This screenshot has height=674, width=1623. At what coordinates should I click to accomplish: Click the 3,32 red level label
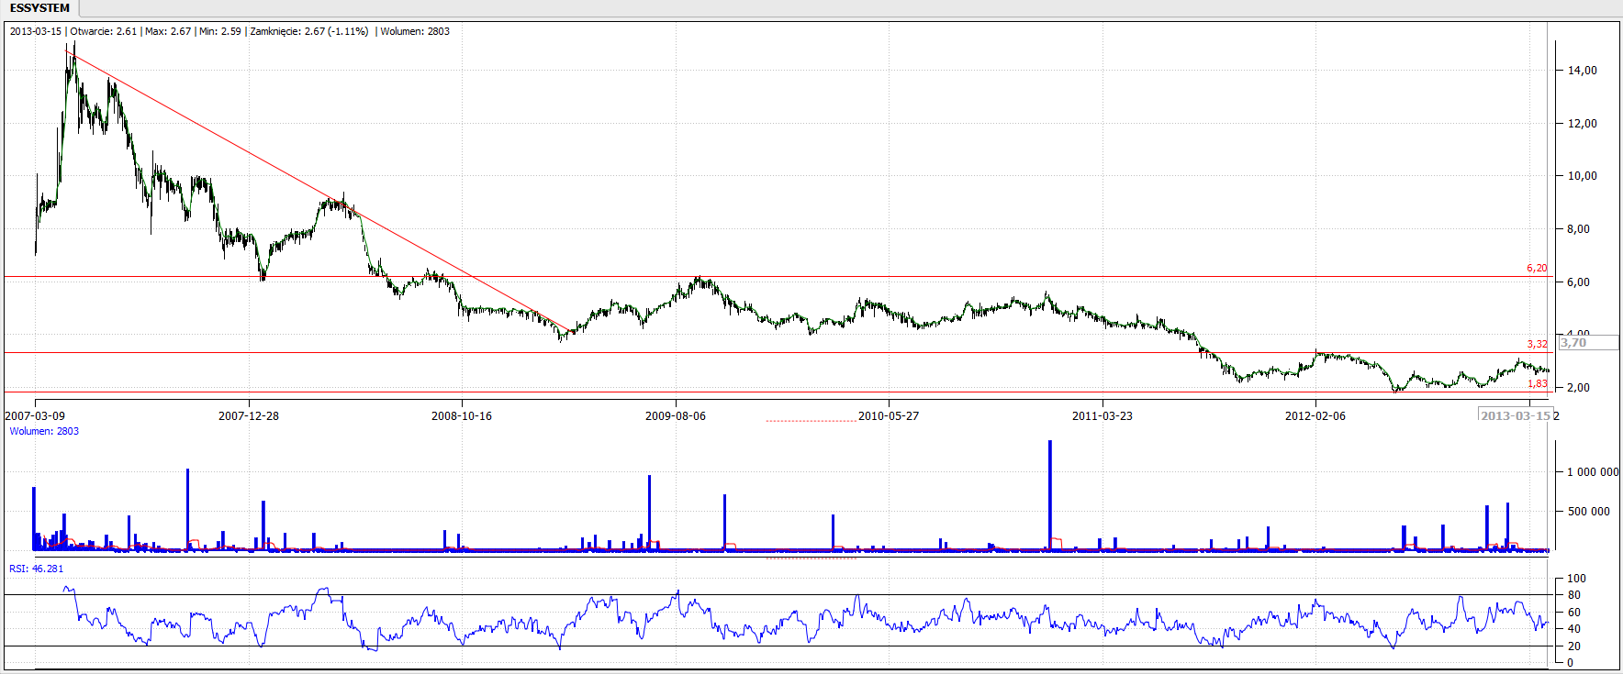1537,344
